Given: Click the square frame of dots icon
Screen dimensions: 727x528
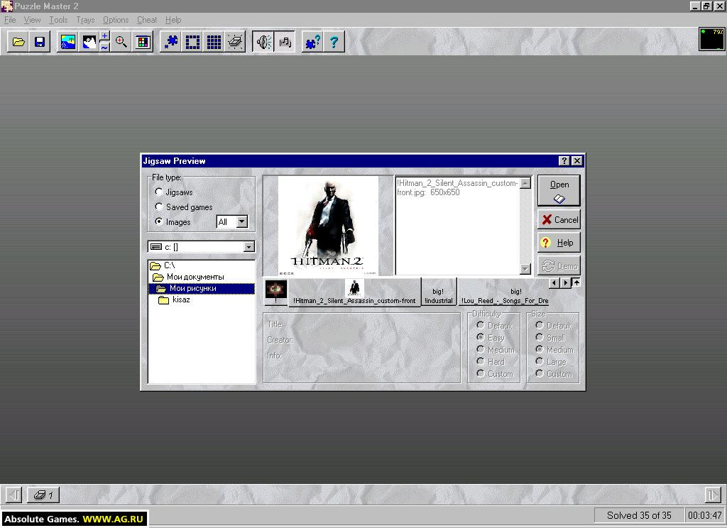Looking at the screenshot, I should pos(192,42).
